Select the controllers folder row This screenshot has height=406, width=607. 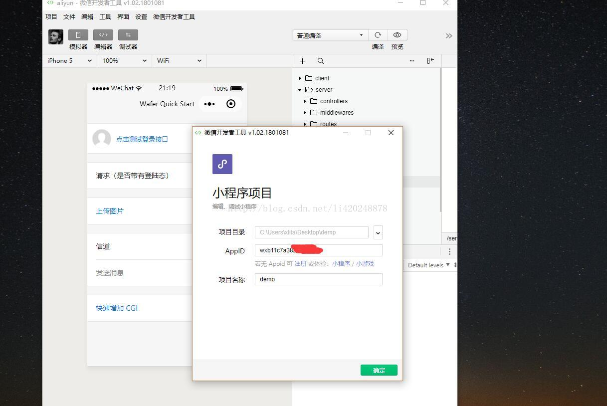(366, 101)
